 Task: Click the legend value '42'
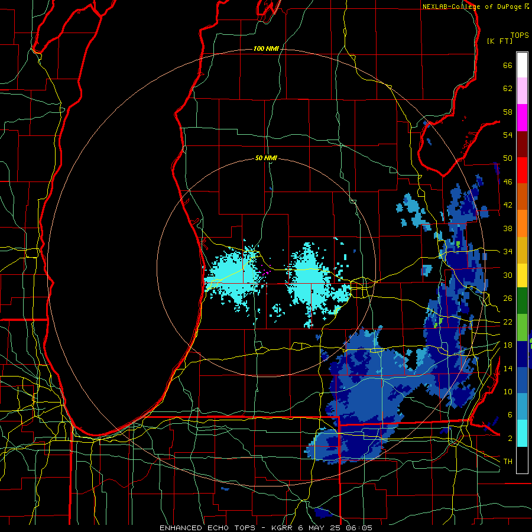pos(508,205)
